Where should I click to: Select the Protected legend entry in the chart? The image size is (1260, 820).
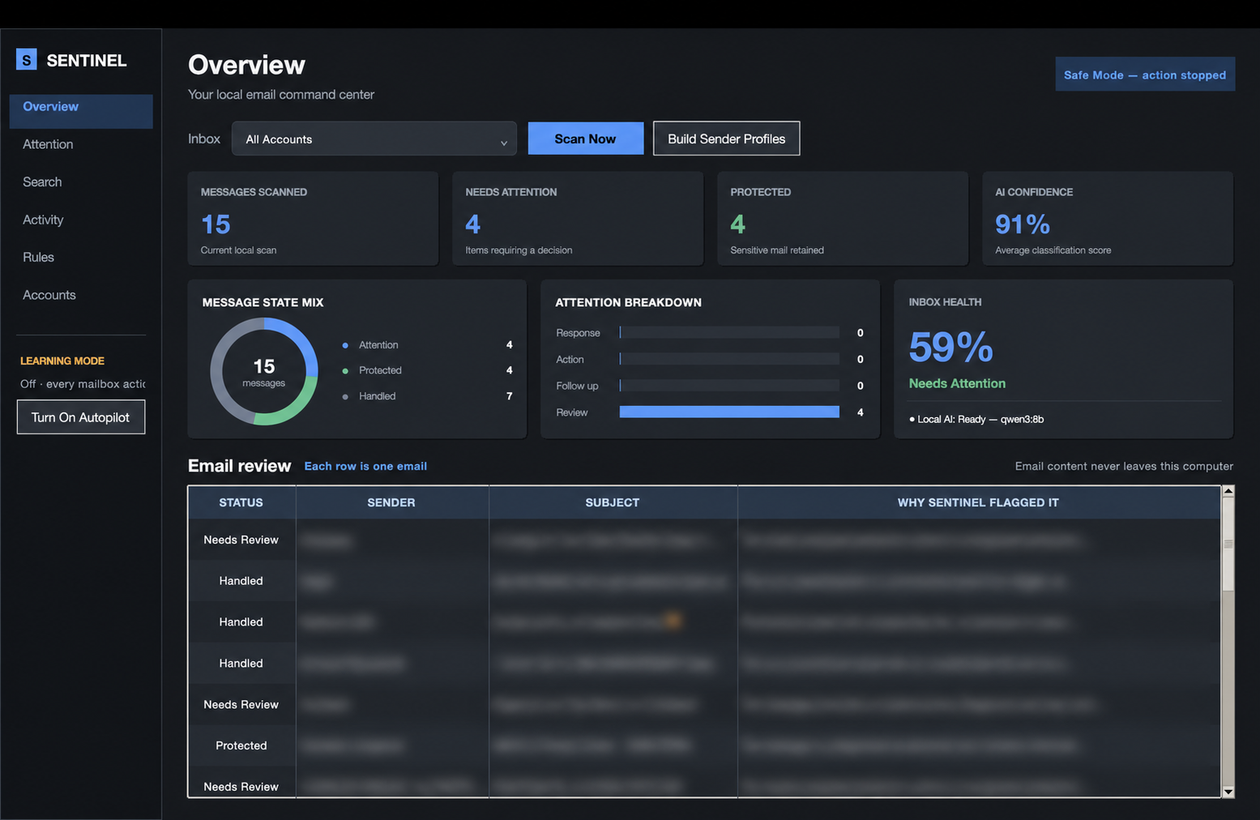point(428,370)
